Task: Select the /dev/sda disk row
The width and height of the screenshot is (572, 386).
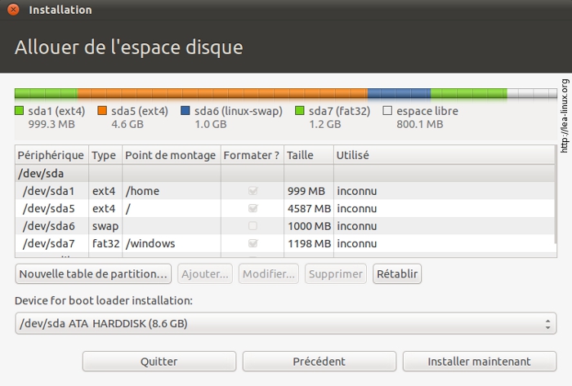Action: [x=163, y=173]
